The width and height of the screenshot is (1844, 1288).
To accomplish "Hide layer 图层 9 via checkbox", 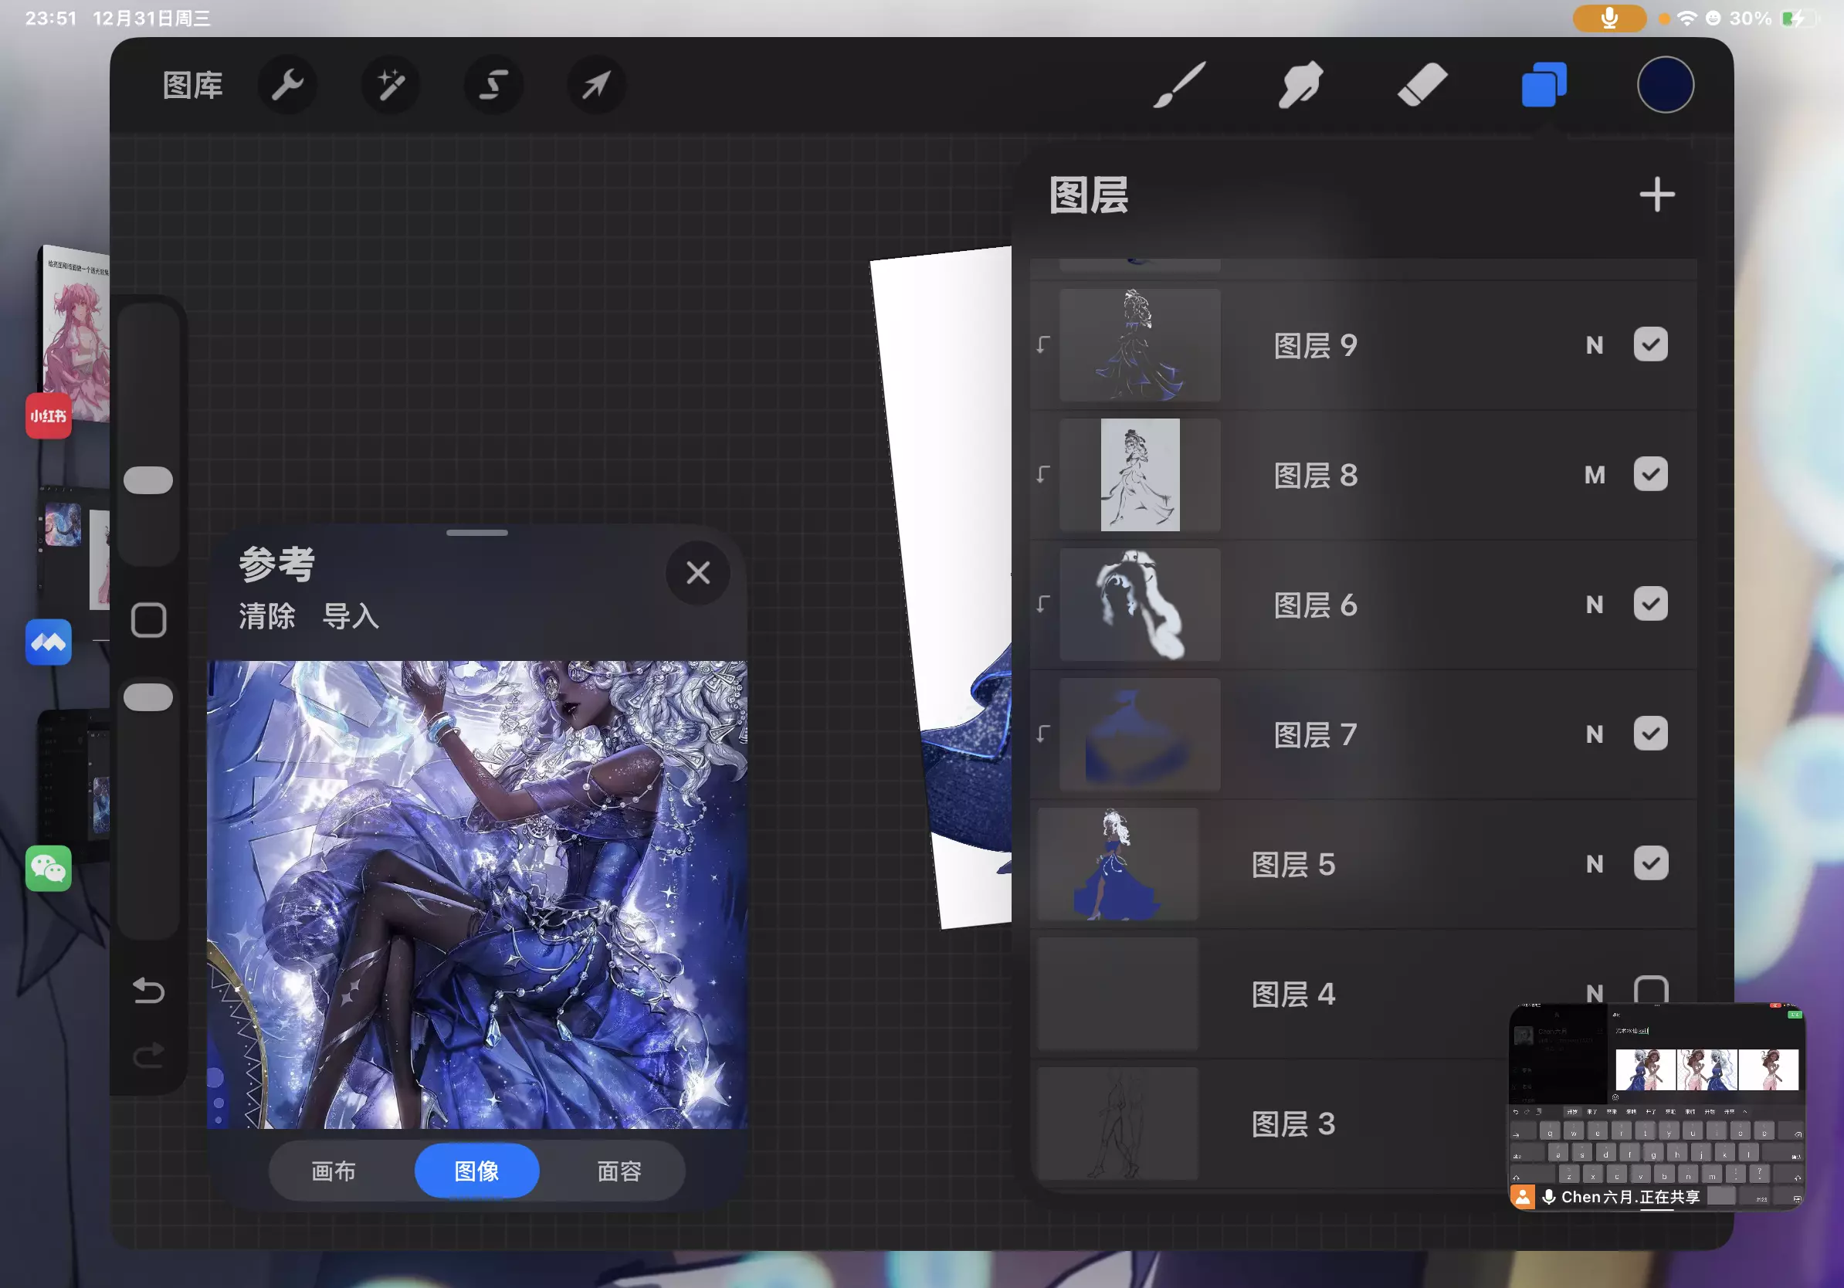I will point(1649,345).
